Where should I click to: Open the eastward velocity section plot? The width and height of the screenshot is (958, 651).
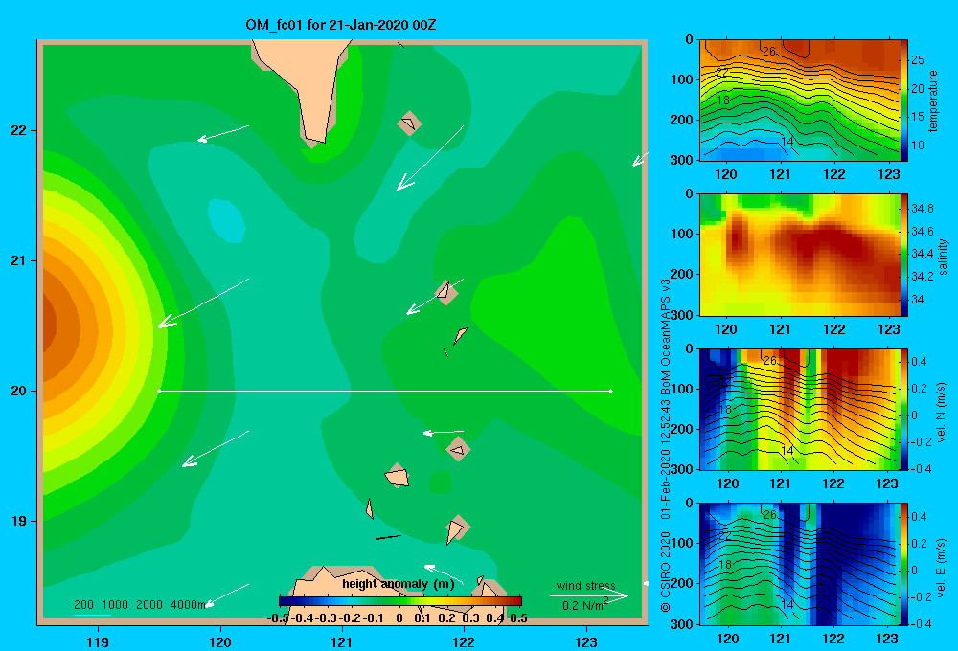coord(799,564)
